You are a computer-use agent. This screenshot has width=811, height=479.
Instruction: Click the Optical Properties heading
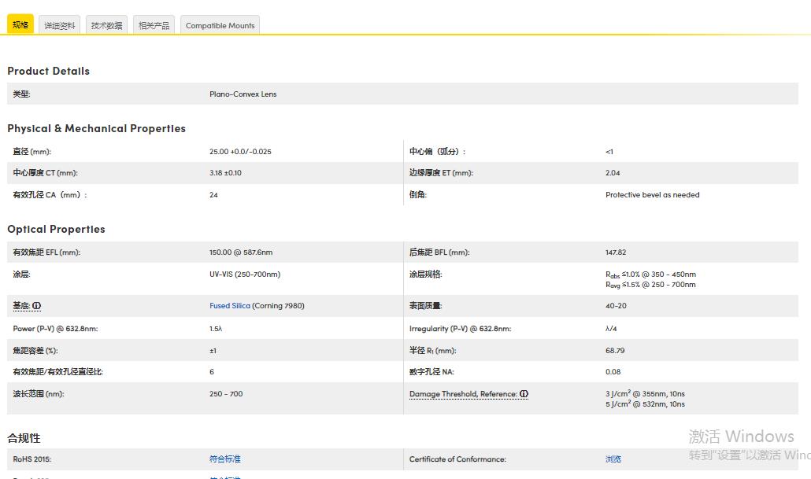(56, 229)
